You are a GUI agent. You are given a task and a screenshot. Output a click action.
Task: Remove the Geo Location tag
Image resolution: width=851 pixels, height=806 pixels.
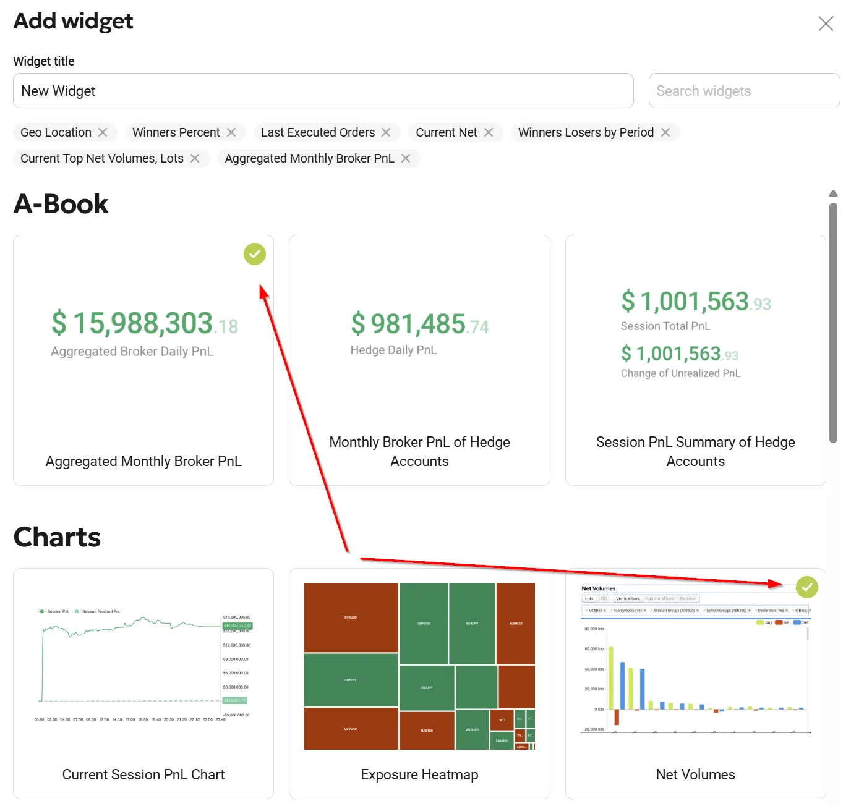tap(103, 132)
